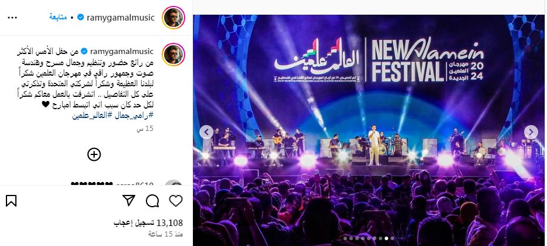Screen dimensions: 547x246
Task: Open hashtag #العالم_علمين
Action: (92, 116)
